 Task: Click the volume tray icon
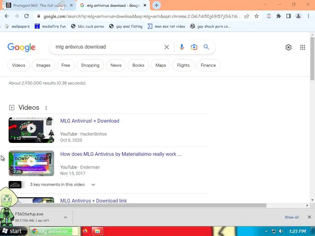pos(281,231)
